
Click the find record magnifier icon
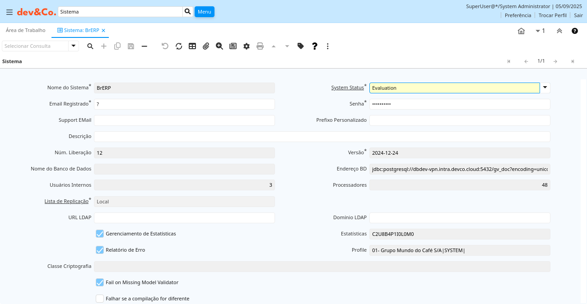pos(90,46)
